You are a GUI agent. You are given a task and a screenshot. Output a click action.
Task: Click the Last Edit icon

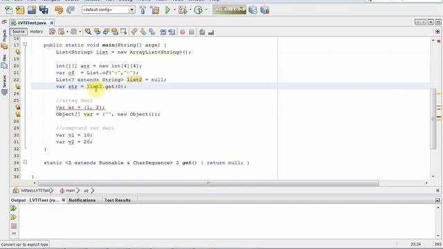coord(53,32)
